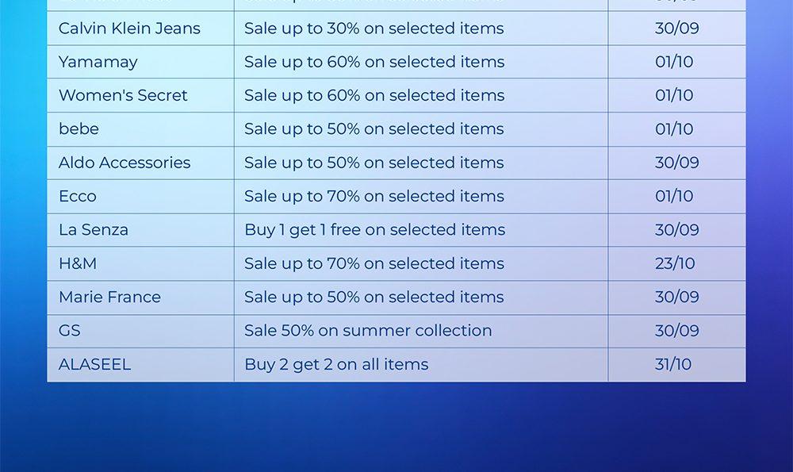Select the H&M brand cell
Screen dimensions: 793x472
coord(78,263)
